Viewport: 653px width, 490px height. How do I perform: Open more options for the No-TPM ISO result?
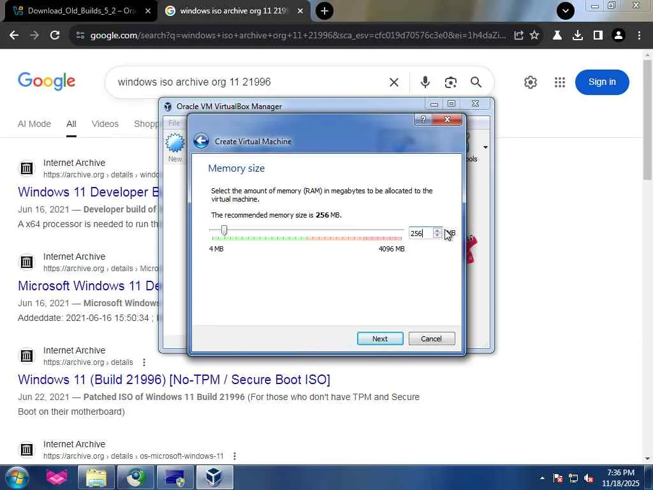144,362
